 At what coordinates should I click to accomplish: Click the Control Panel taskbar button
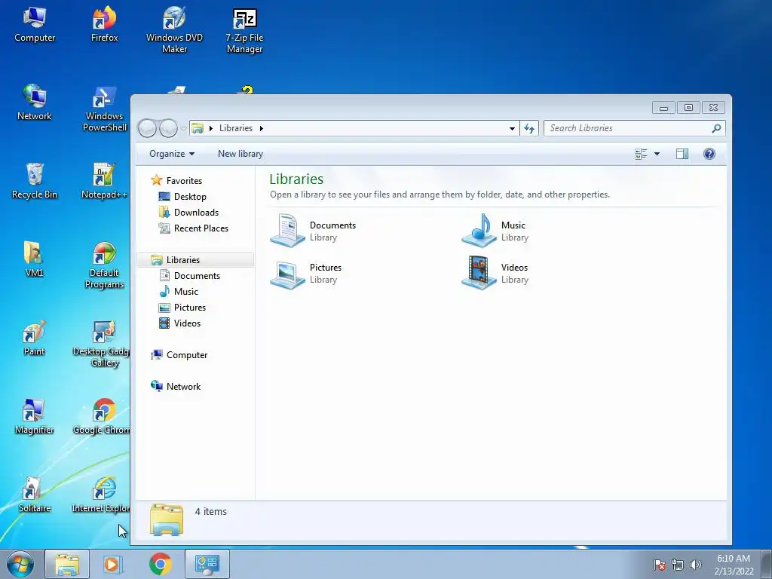tap(207, 564)
